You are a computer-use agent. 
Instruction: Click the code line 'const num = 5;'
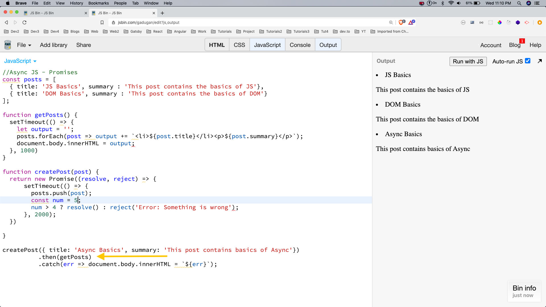56,200
